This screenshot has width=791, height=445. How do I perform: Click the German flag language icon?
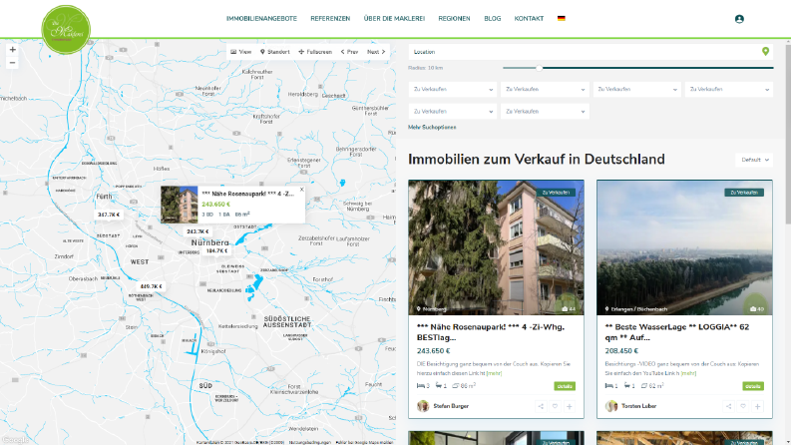(561, 18)
